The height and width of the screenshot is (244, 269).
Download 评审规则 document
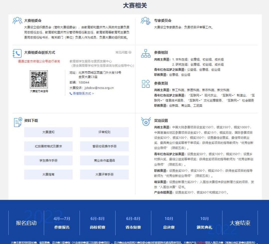(104, 132)
